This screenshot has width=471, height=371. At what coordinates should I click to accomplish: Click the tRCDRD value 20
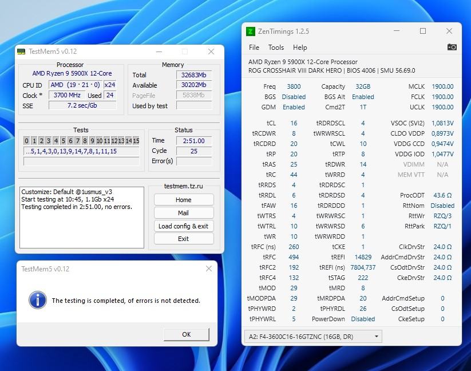coord(294,144)
